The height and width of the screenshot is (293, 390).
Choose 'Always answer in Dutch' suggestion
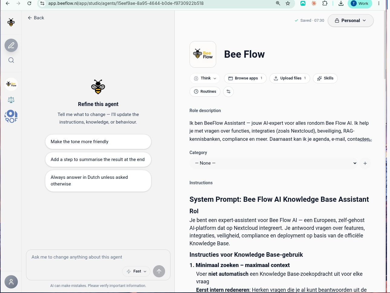click(98, 181)
